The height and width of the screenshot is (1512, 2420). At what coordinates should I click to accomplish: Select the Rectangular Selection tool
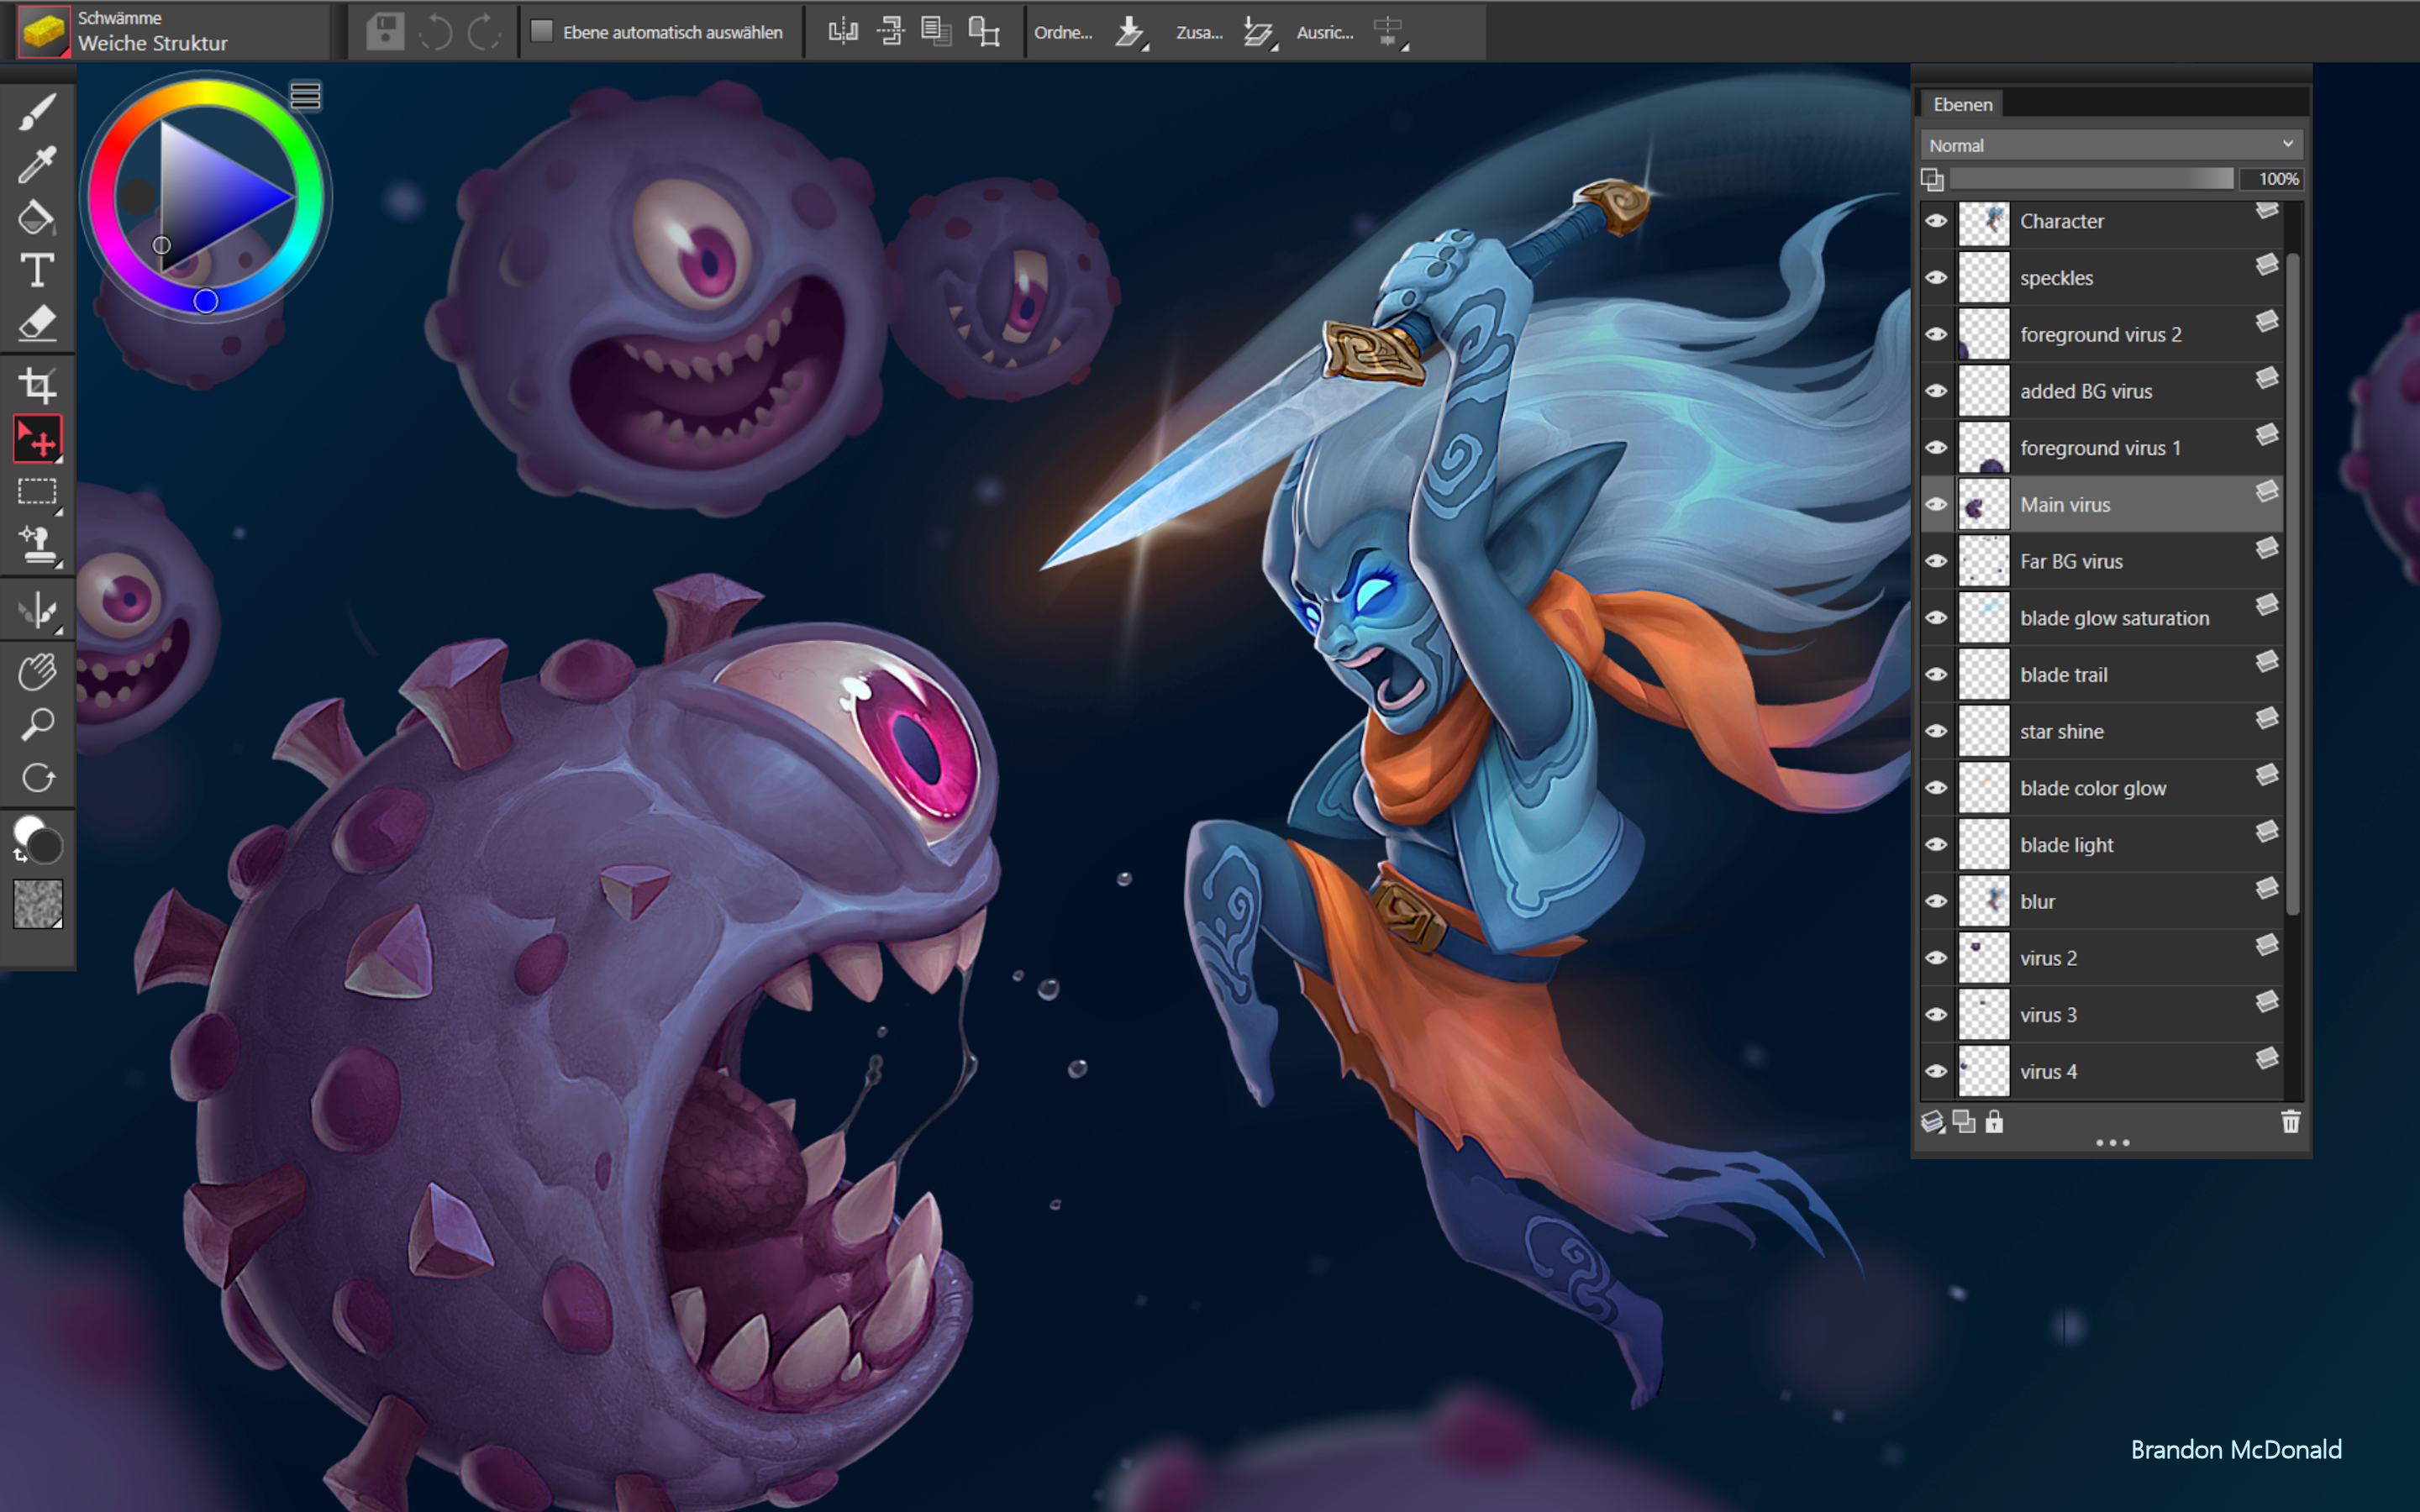37,492
